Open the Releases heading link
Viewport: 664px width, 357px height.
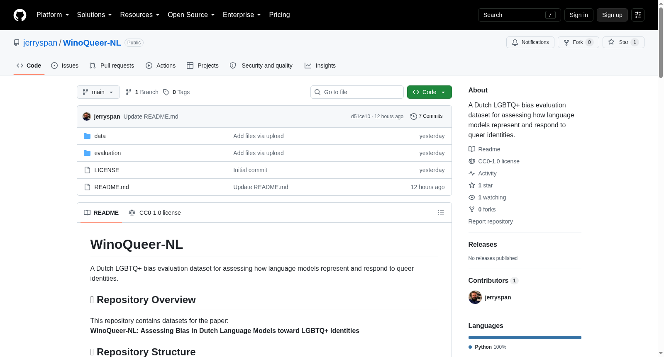click(x=483, y=245)
